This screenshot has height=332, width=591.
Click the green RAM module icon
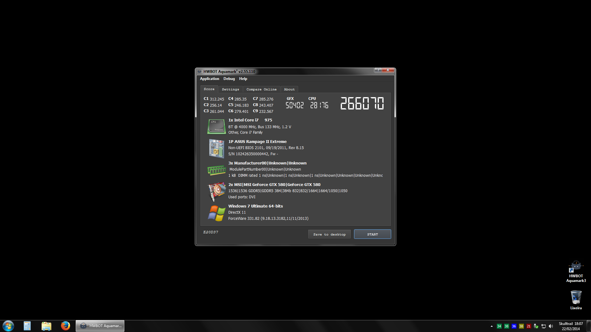(217, 170)
